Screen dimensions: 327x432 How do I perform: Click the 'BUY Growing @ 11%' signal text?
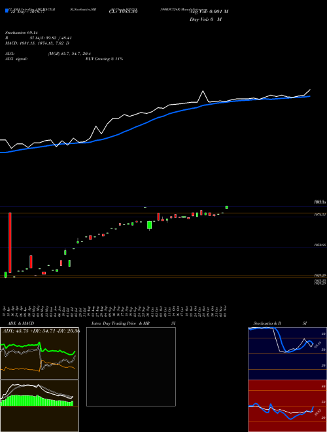(104, 59)
